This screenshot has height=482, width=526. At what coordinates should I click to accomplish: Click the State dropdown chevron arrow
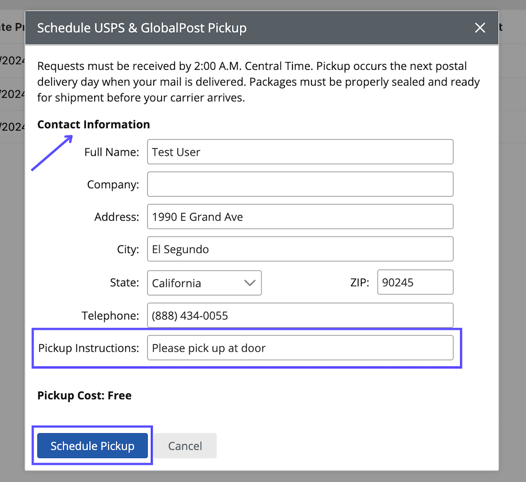[250, 283]
